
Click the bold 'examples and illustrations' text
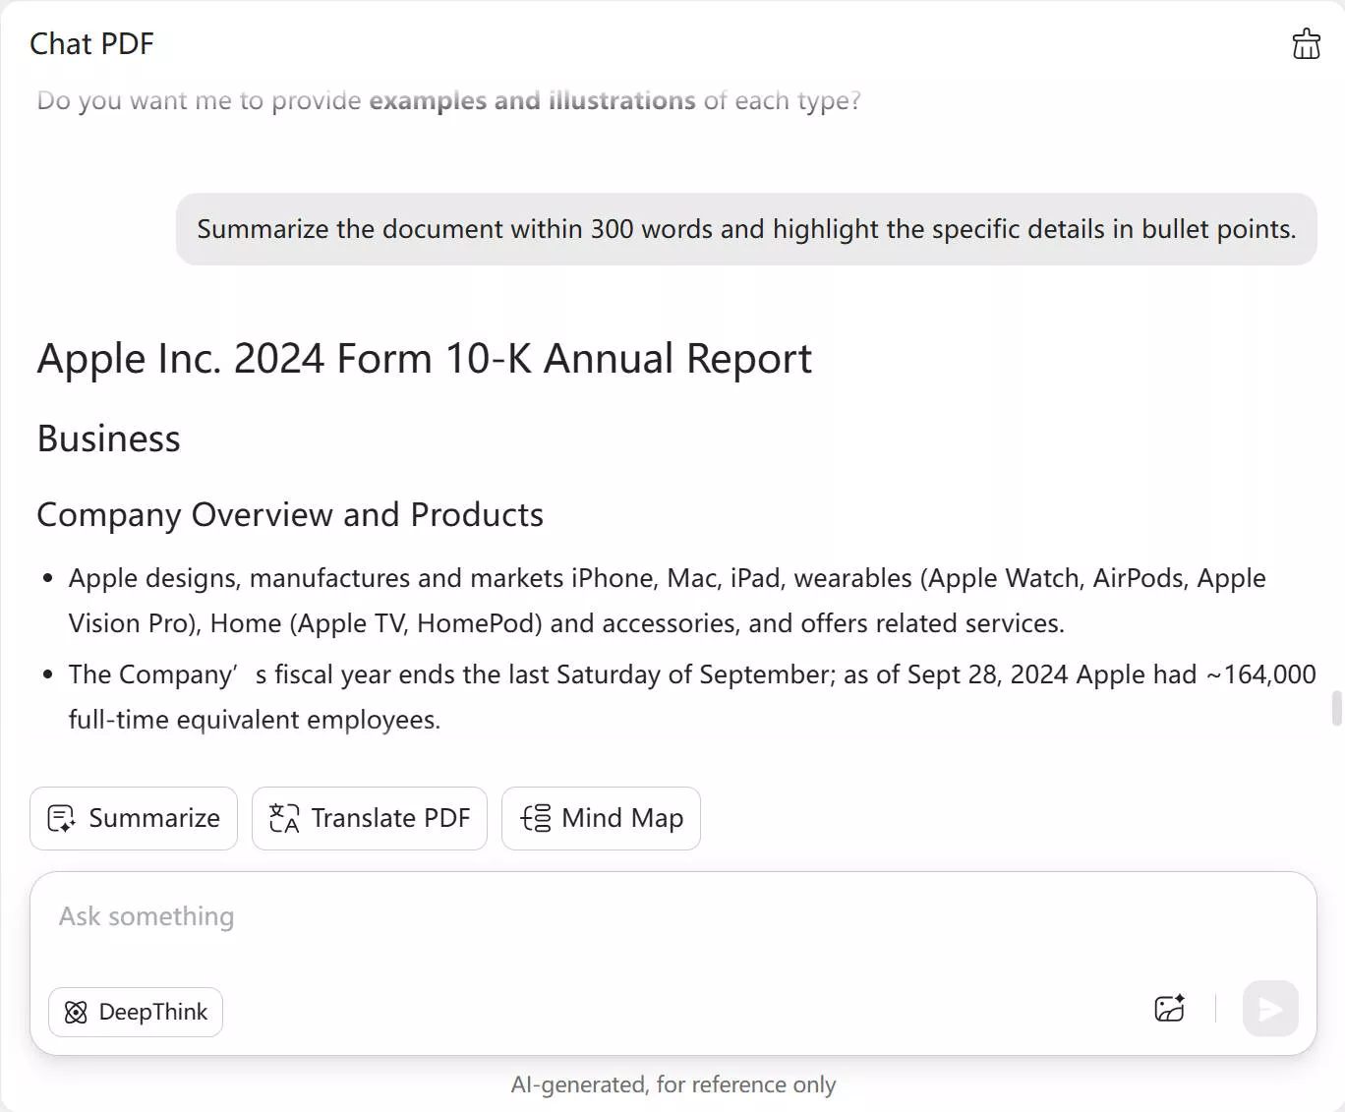click(532, 100)
